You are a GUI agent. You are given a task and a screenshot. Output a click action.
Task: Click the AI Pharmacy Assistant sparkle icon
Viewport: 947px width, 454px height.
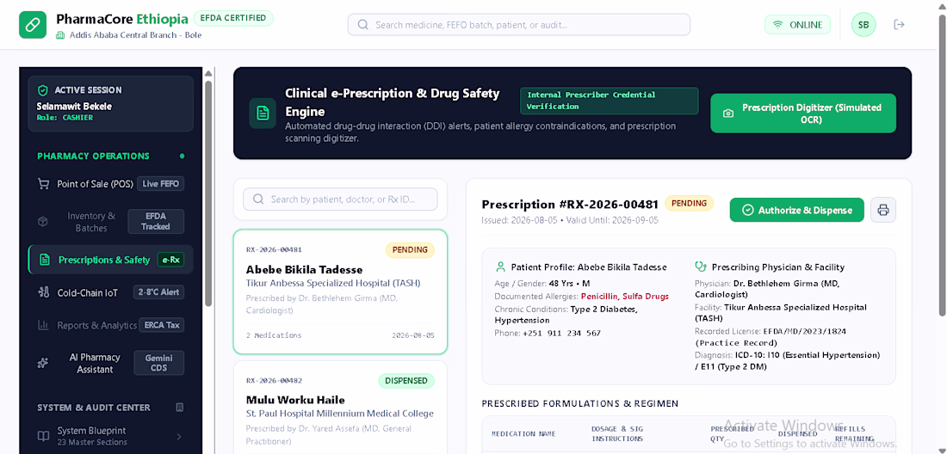(43, 363)
